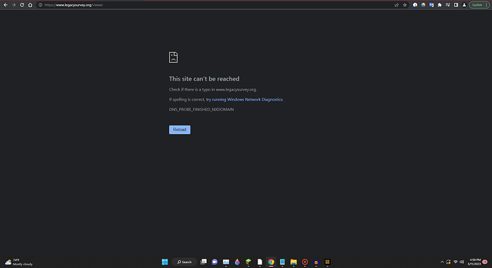Viewport: 492px width, 268px height.
Task: Open File Explorer from the taskbar
Action: [293, 262]
